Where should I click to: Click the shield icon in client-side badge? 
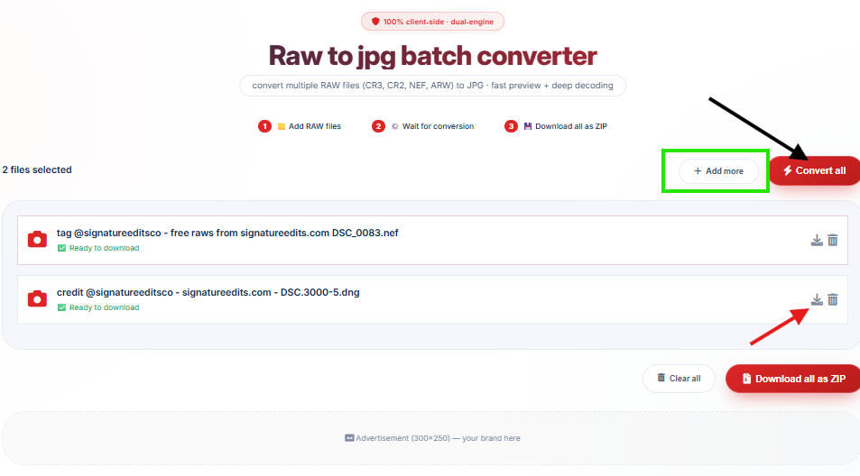coord(375,22)
